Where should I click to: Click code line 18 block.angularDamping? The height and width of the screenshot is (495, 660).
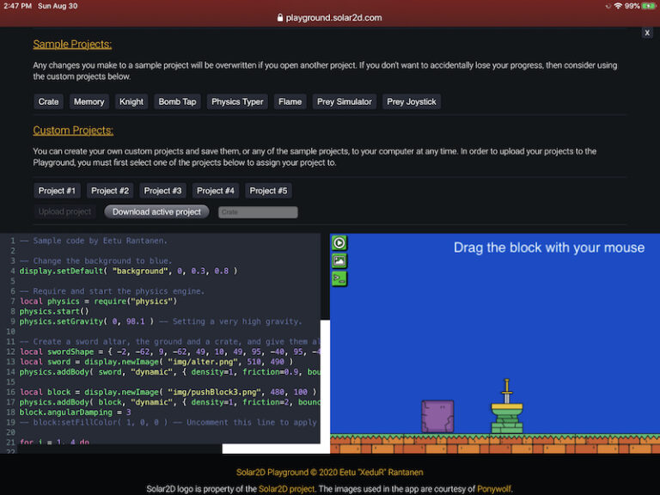76,412
